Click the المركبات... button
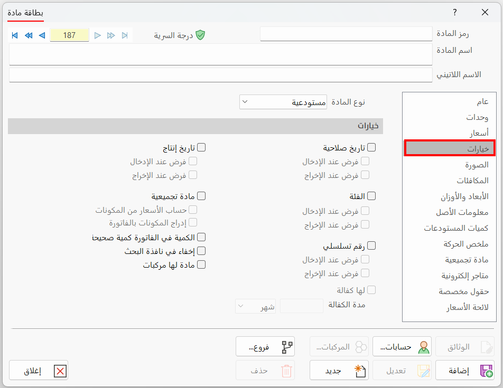This screenshot has height=388, width=503. tap(339, 346)
